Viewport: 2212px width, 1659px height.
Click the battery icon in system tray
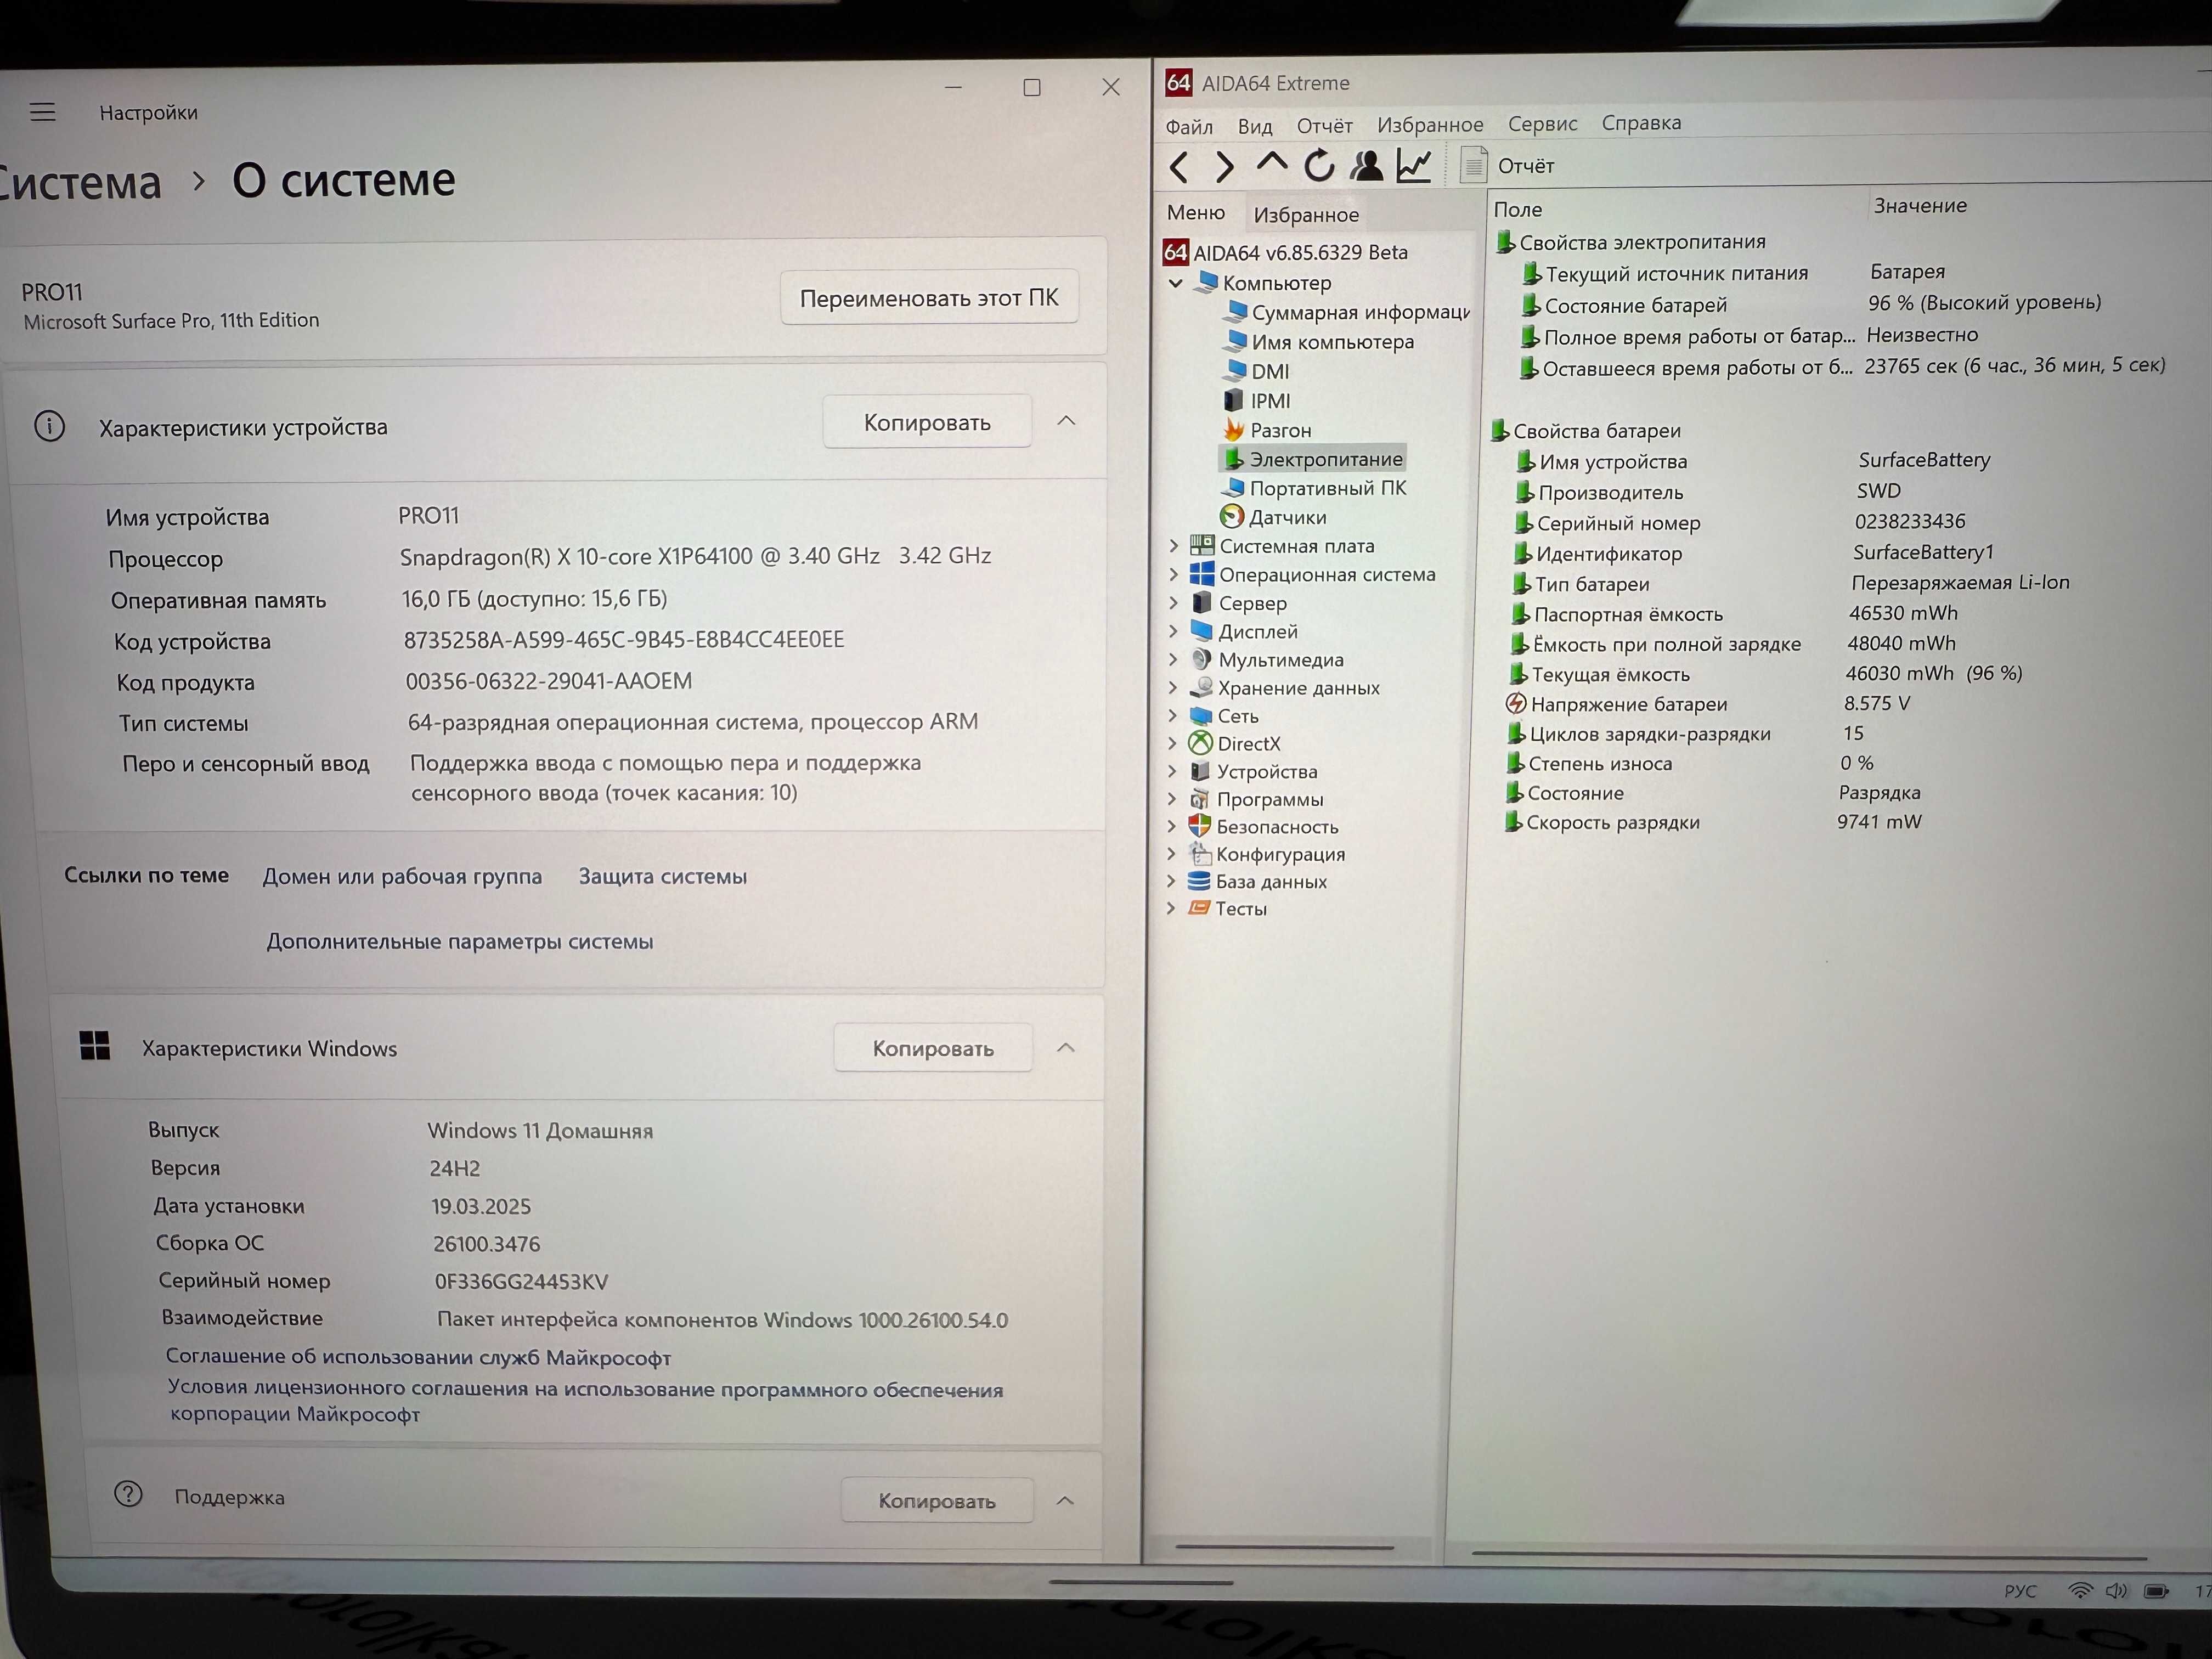pyautogui.click(x=2156, y=1591)
